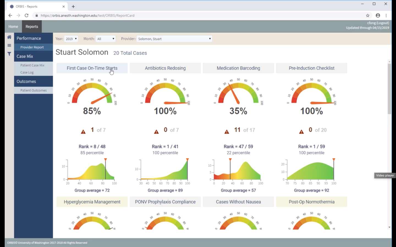This screenshot has width=396, height=247.
Task: Click warning triangle under First Case On-Time Starts
Action: pyautogui.click(x=83, y=132)
